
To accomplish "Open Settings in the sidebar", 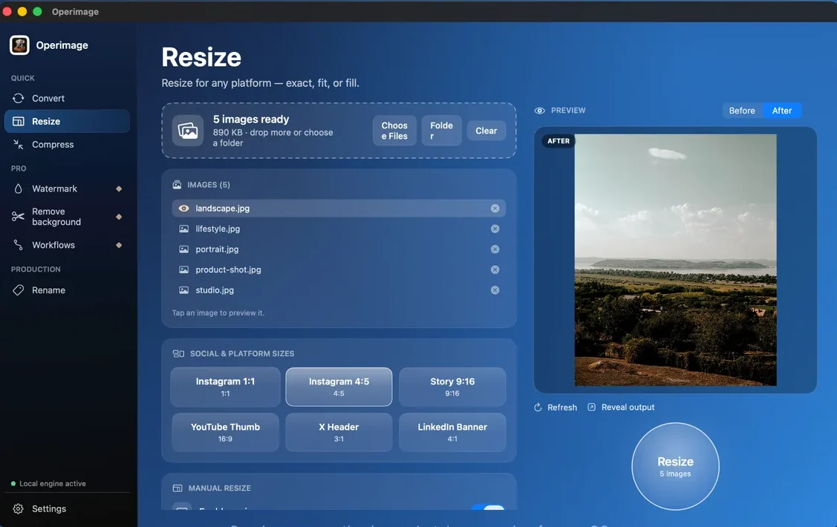I will 68,509.
